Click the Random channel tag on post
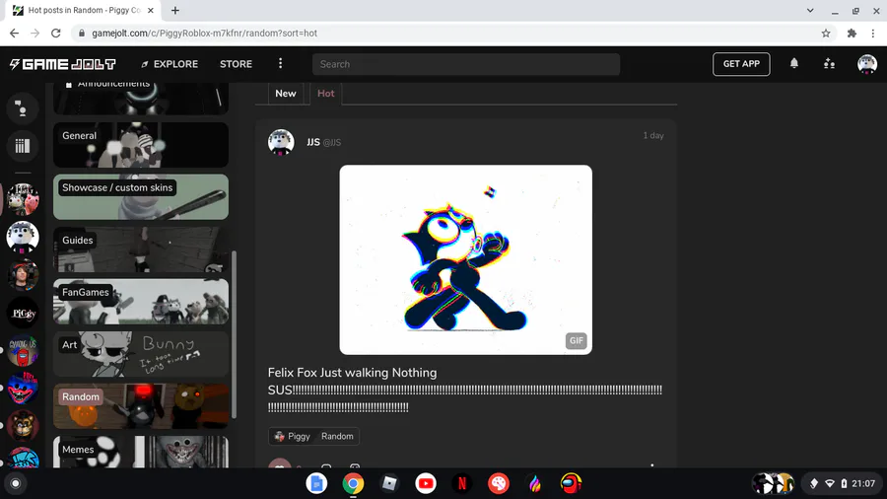The image size is (887, 499). click(337, 436)
